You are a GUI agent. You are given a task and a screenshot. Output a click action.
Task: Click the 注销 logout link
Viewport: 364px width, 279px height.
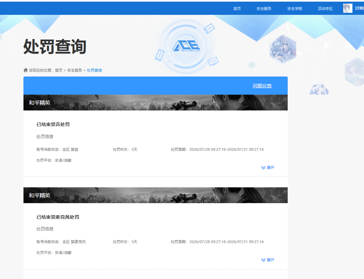click(x=359, y=8)
